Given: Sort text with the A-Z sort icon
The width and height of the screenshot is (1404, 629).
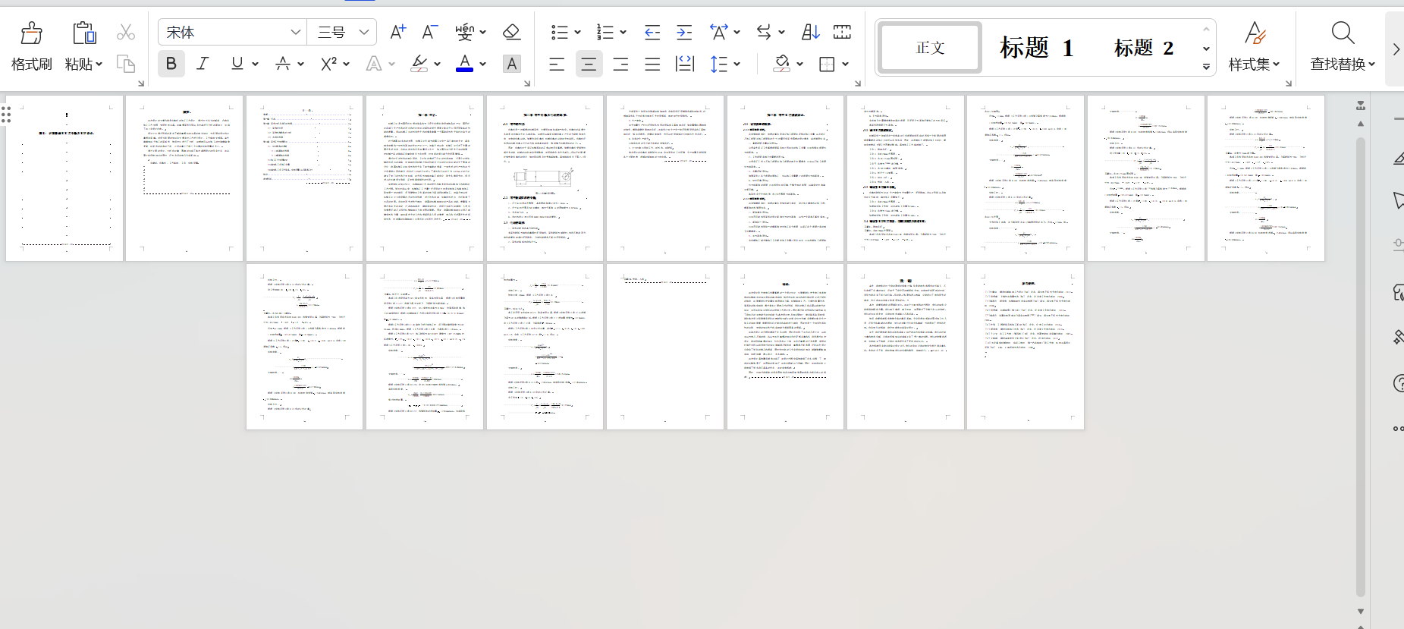Looking at the screenshot, I should click(x=811, y=32).
